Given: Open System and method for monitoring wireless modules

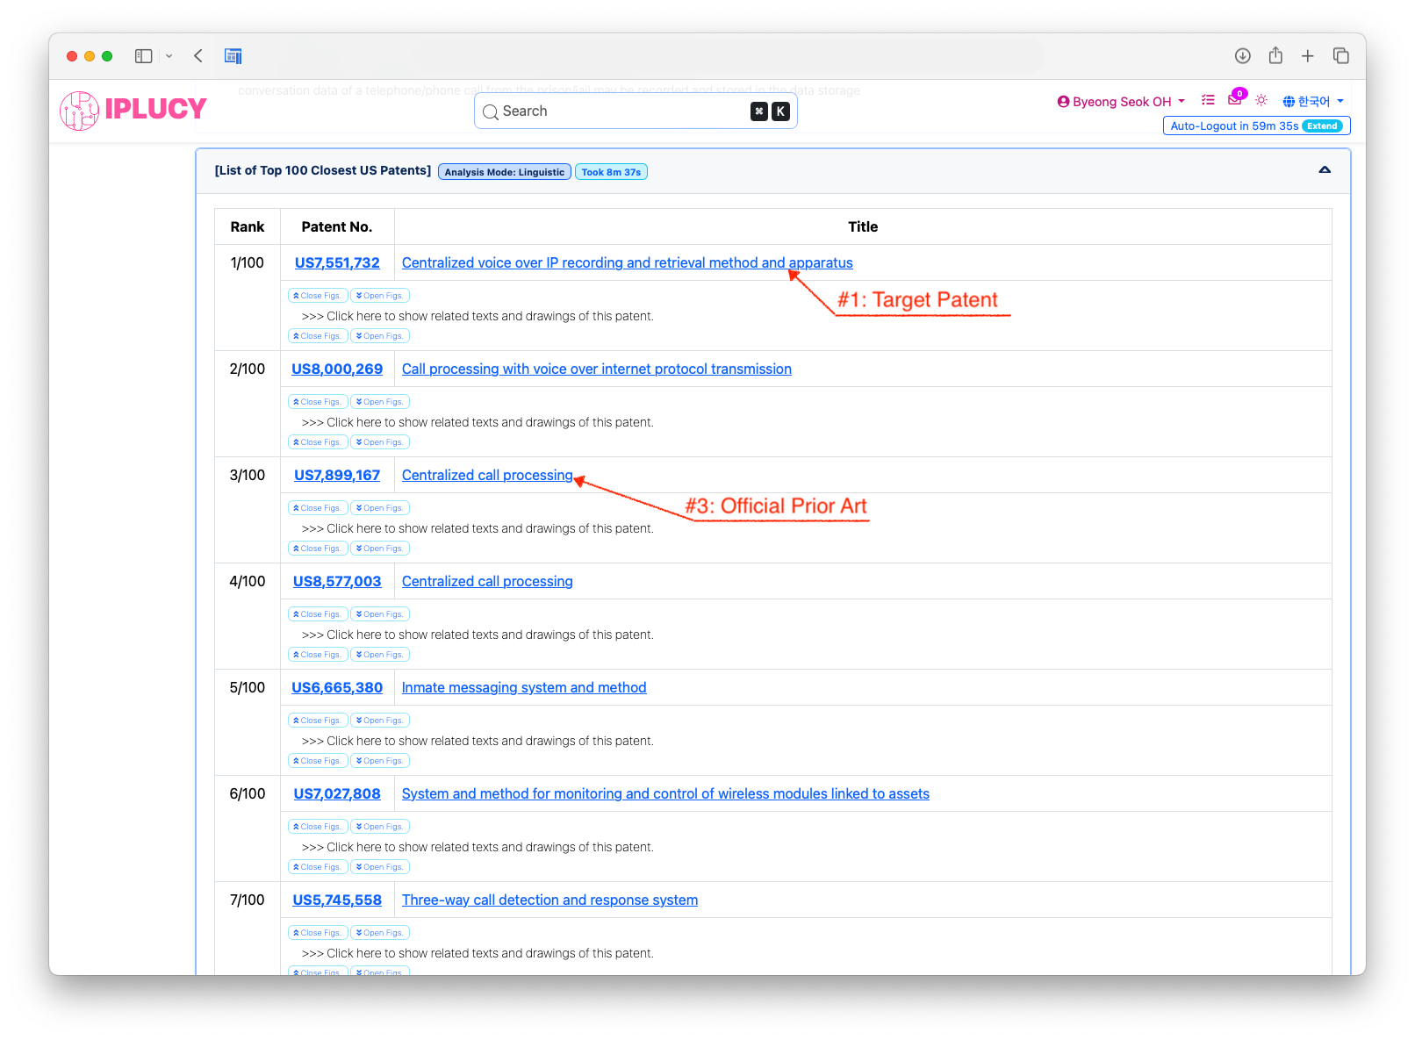Looking at the screenshot, I should [665, 793].
